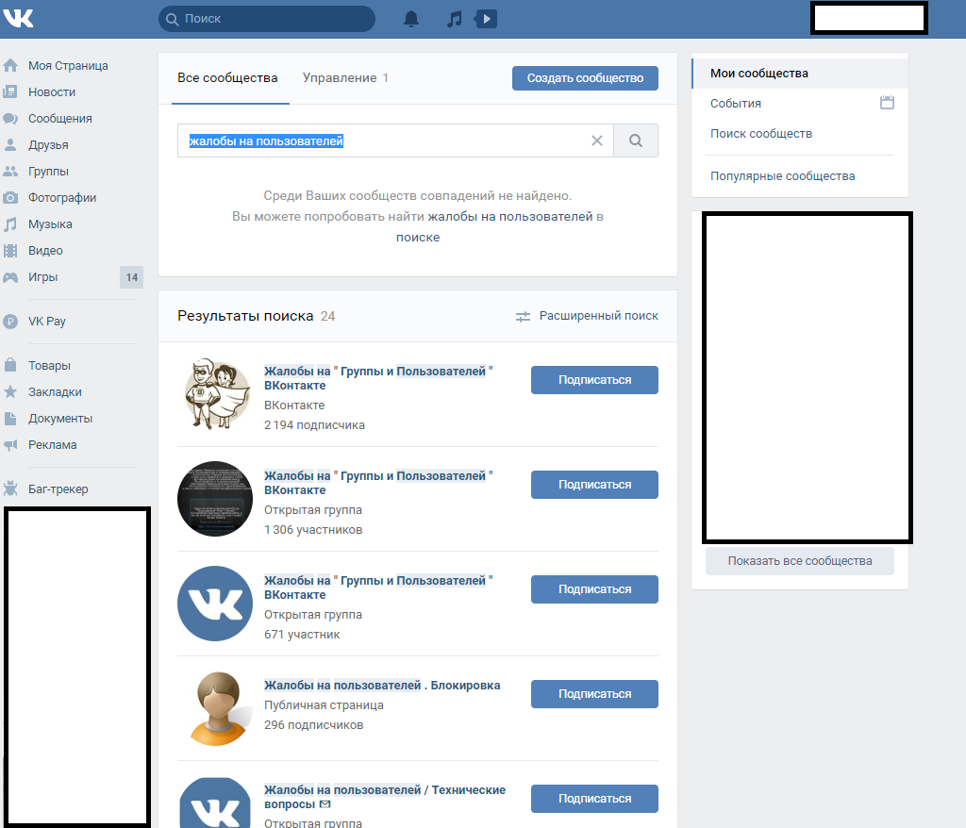Click home icon beside Моя Страница

(10, 65)
